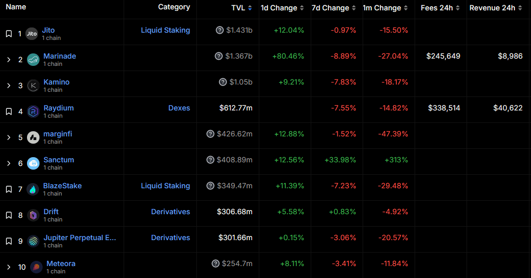Click the Jito protocol logo icon
531x278 pixels.
pos(32,34)
